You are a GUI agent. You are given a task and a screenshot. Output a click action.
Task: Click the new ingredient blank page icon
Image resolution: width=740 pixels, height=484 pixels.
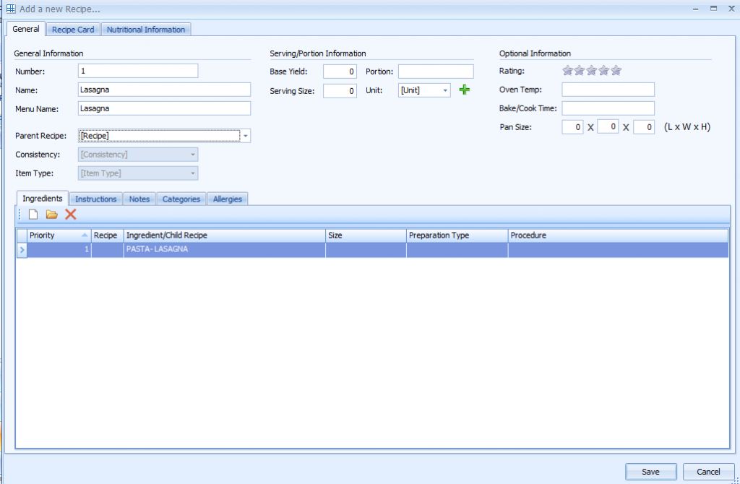click(33, 215)
